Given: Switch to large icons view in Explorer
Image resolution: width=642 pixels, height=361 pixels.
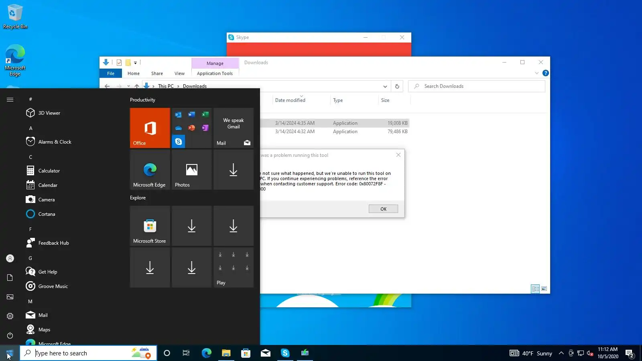Looking at the screenshot, I should click(x=544, y=289).
